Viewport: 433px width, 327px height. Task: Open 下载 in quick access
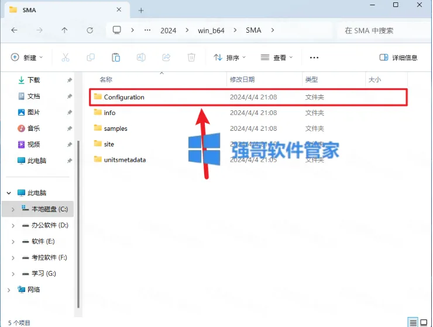(29, 80)
